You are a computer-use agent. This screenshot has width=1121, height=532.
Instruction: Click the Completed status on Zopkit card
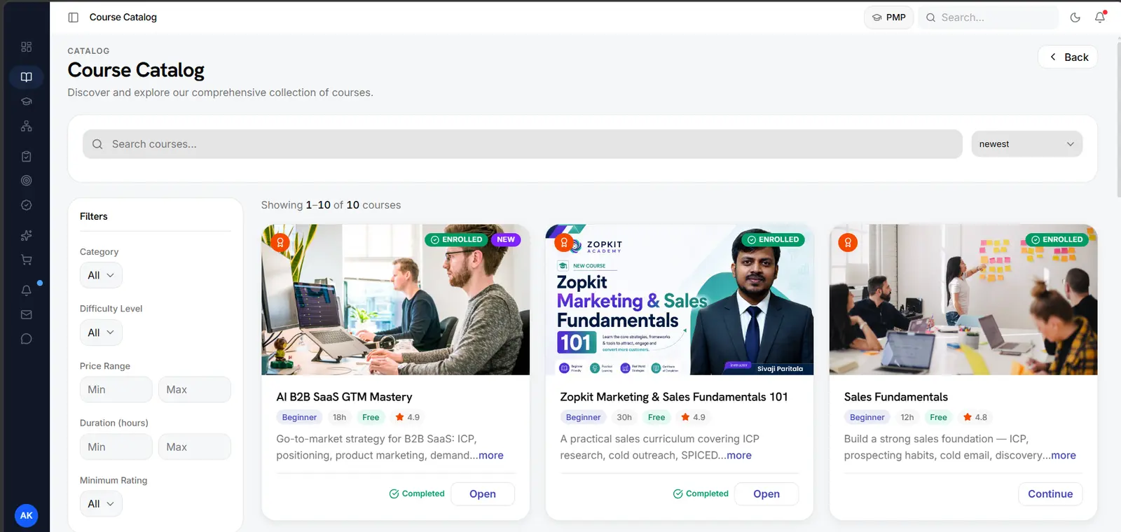[x=701, y=493]
